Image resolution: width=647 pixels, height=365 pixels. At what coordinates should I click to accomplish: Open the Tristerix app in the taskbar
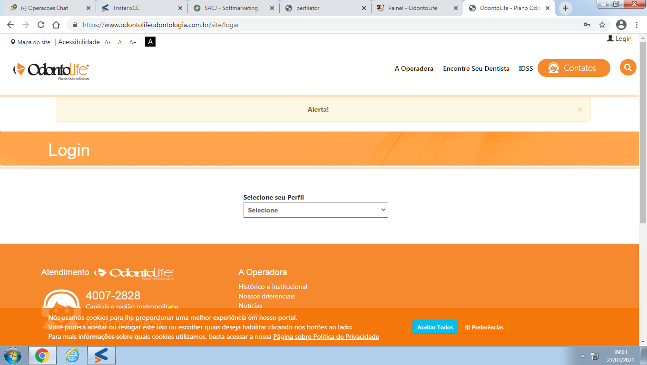(x=101, y=355)
